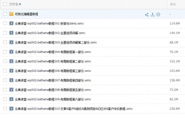This screenshot has width=185, height=119.
Task: Click the size value 114.9M
Action: 175,23
